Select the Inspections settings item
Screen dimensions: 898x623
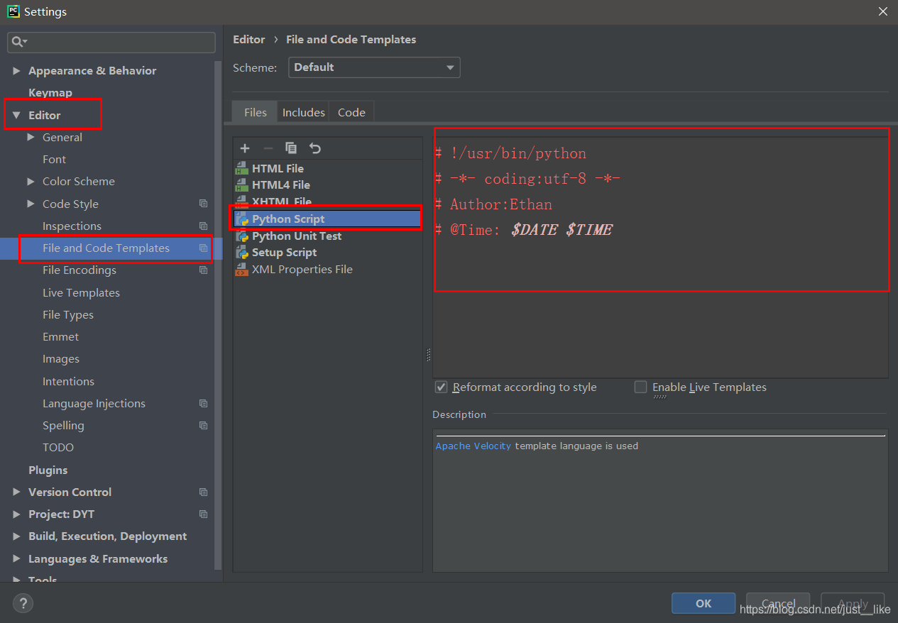(x=72, y=226)
